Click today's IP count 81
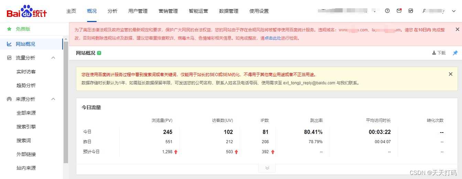462x179 pixels. click(266, 132)
